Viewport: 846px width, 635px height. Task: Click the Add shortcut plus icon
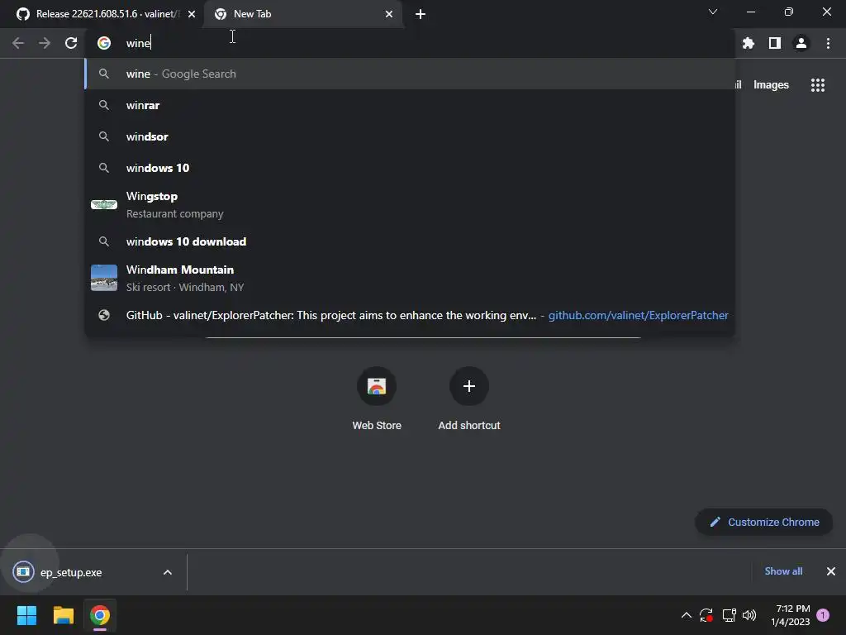point(469,386)
